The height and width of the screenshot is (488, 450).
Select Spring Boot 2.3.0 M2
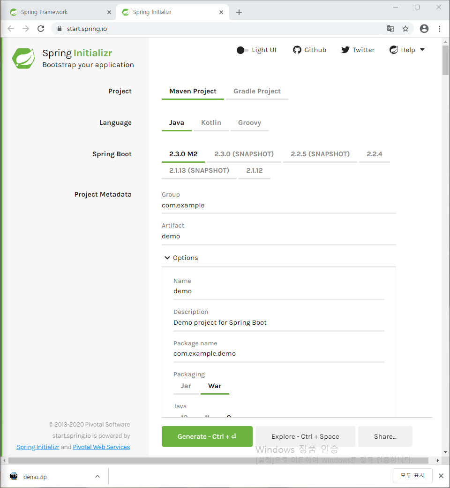click(183, 154)
